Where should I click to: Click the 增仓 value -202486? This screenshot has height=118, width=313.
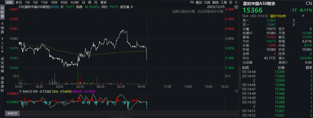pyautogui.click(x=305, y=58)
